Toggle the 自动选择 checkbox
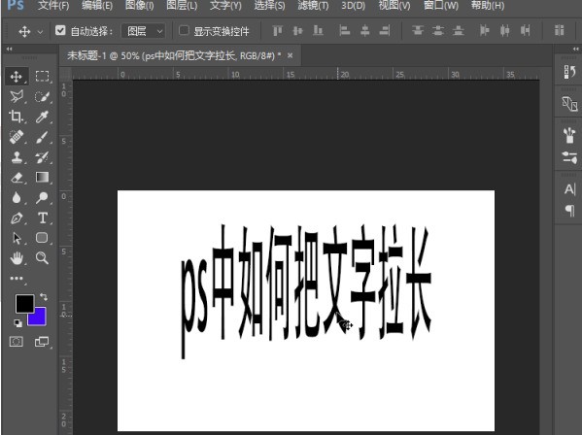This screenshot has width=582, height=435. tap(60, 30)
